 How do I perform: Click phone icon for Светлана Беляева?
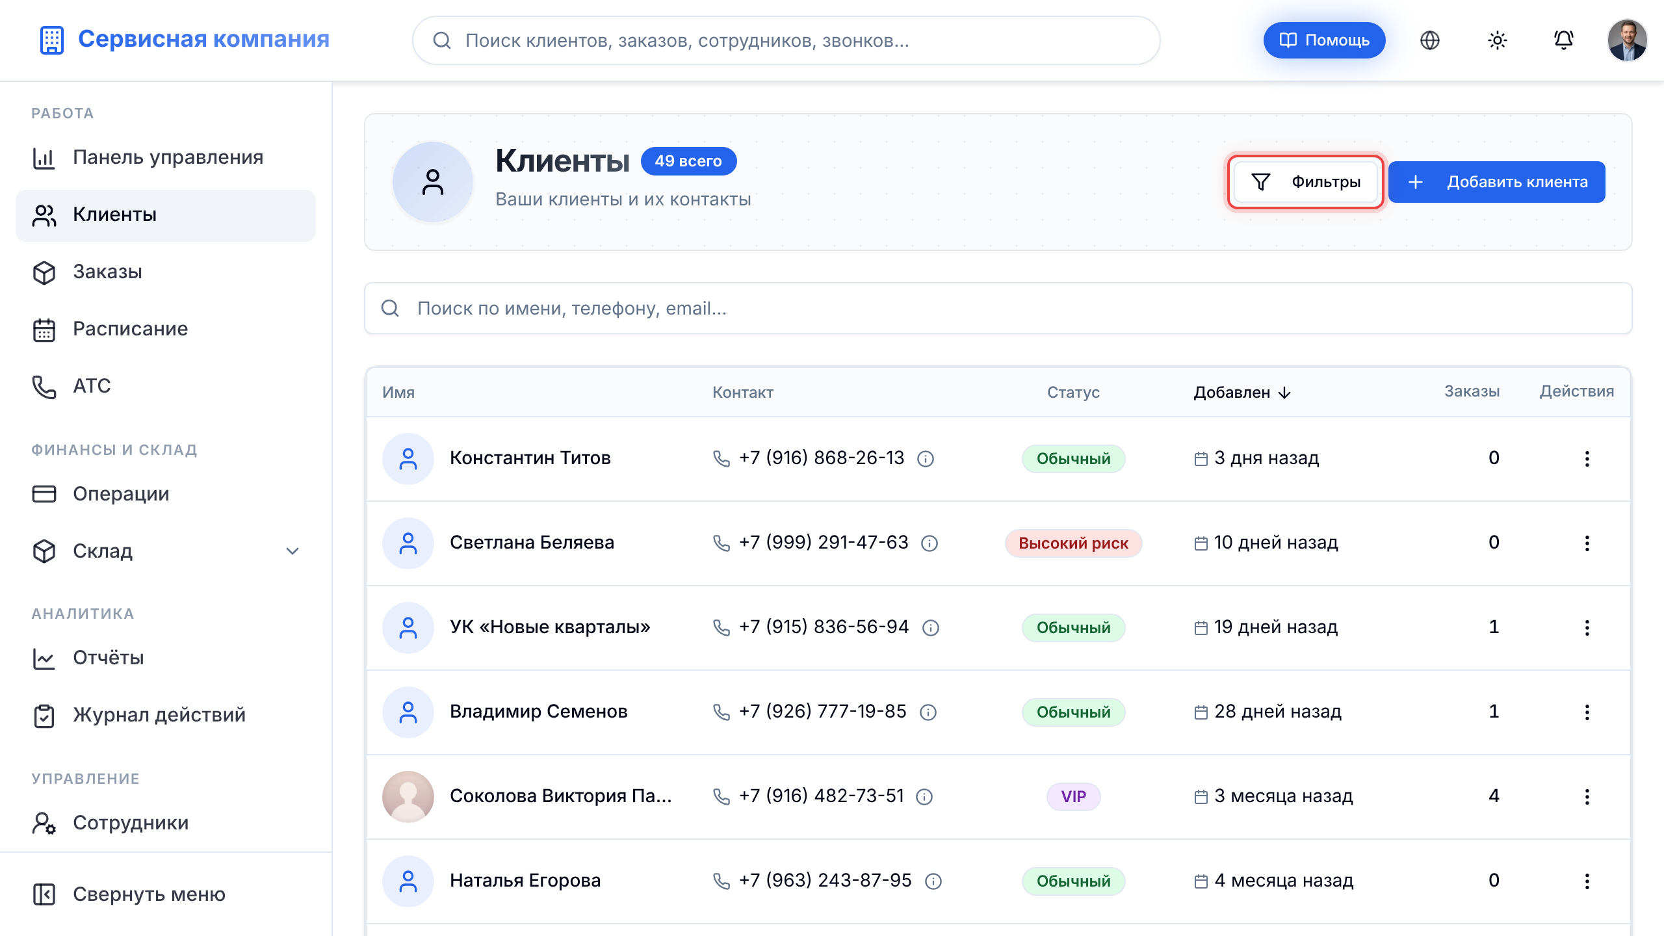click(x=721, y=543)
